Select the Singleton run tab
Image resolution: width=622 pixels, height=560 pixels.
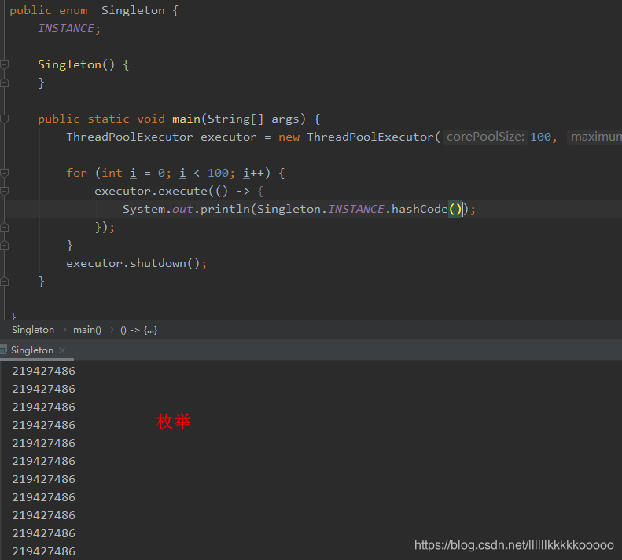point(32,350)
